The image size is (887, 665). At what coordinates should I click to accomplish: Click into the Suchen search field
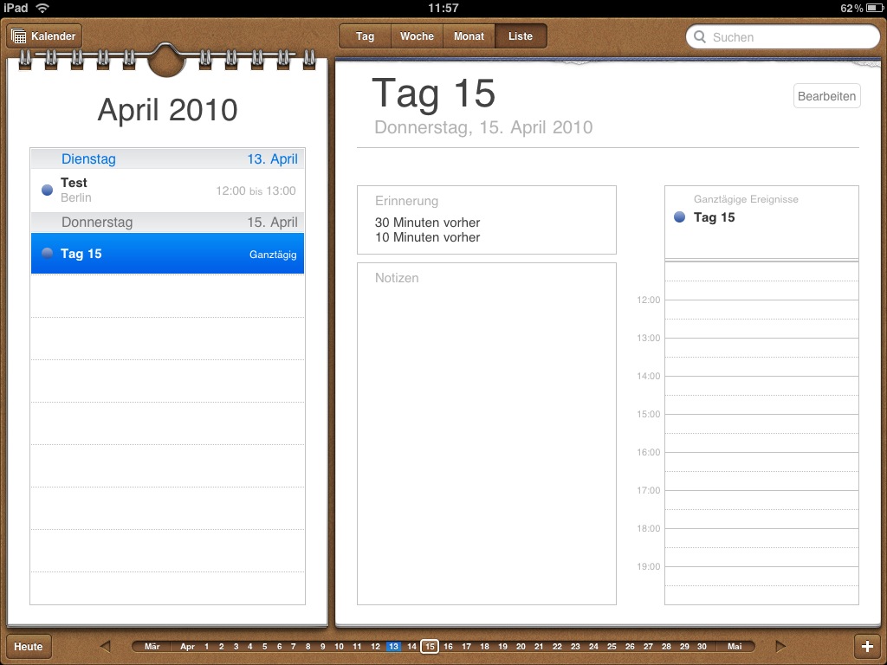pyautogui.click(x=788, y=37)
